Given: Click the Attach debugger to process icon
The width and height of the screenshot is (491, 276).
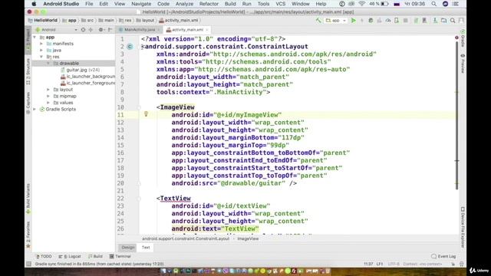Looking at the screenshot, I should pos(397,21).
